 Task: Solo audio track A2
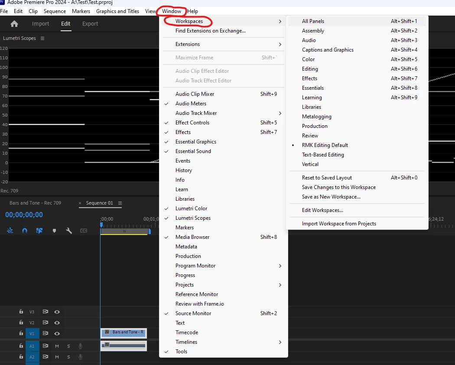[68, 357]
